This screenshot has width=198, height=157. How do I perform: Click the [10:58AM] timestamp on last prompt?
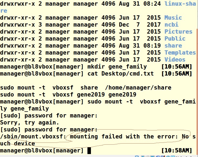[177, 151]
